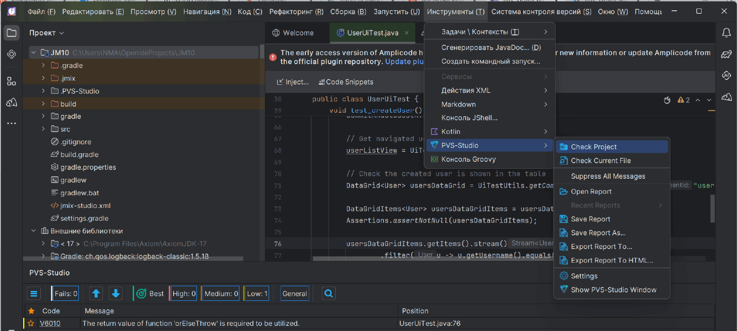Viewport: 737px width, 331px height.
Task: Expand the .gradle folder in project tree
Action: (43, 66)
